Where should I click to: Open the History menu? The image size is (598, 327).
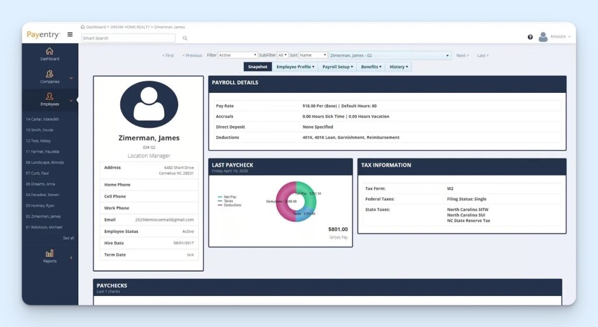398,67
